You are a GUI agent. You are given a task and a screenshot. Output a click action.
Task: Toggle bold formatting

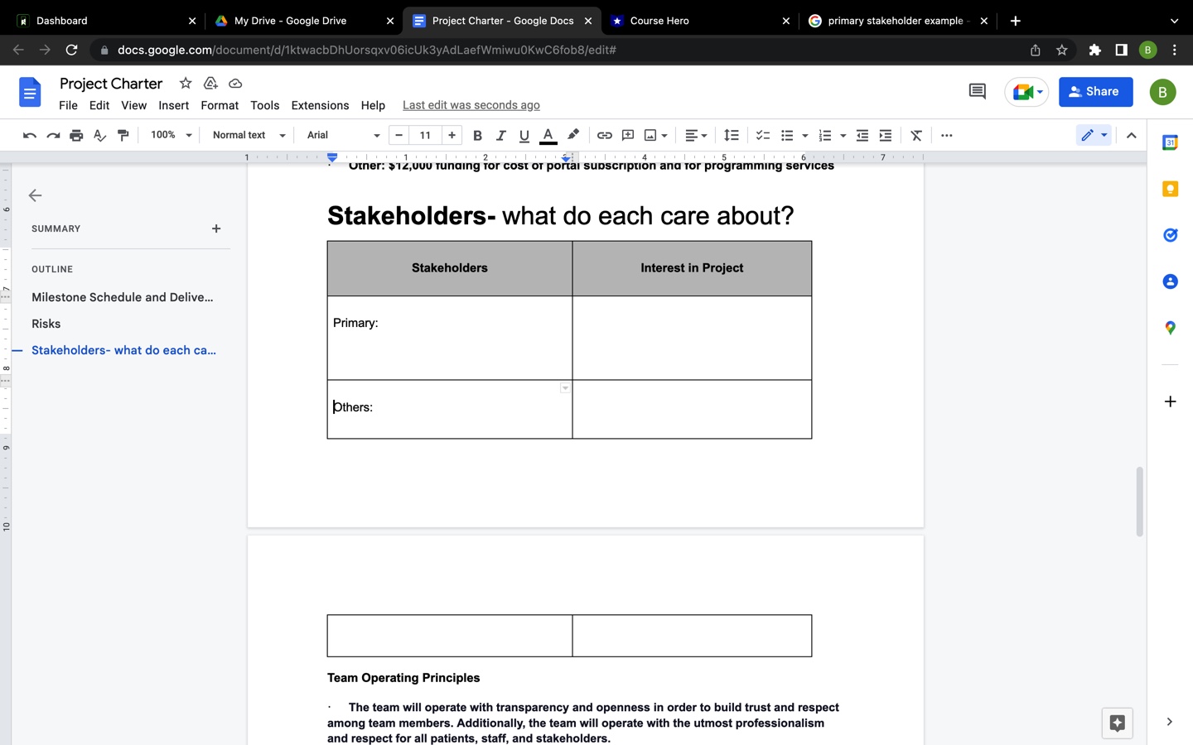477,135
